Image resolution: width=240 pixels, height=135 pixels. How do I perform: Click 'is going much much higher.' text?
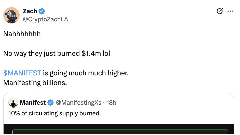point(86,73)
